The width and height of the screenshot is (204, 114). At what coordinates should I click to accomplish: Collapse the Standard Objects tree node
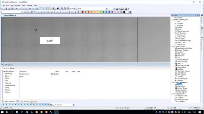[172, 20]
